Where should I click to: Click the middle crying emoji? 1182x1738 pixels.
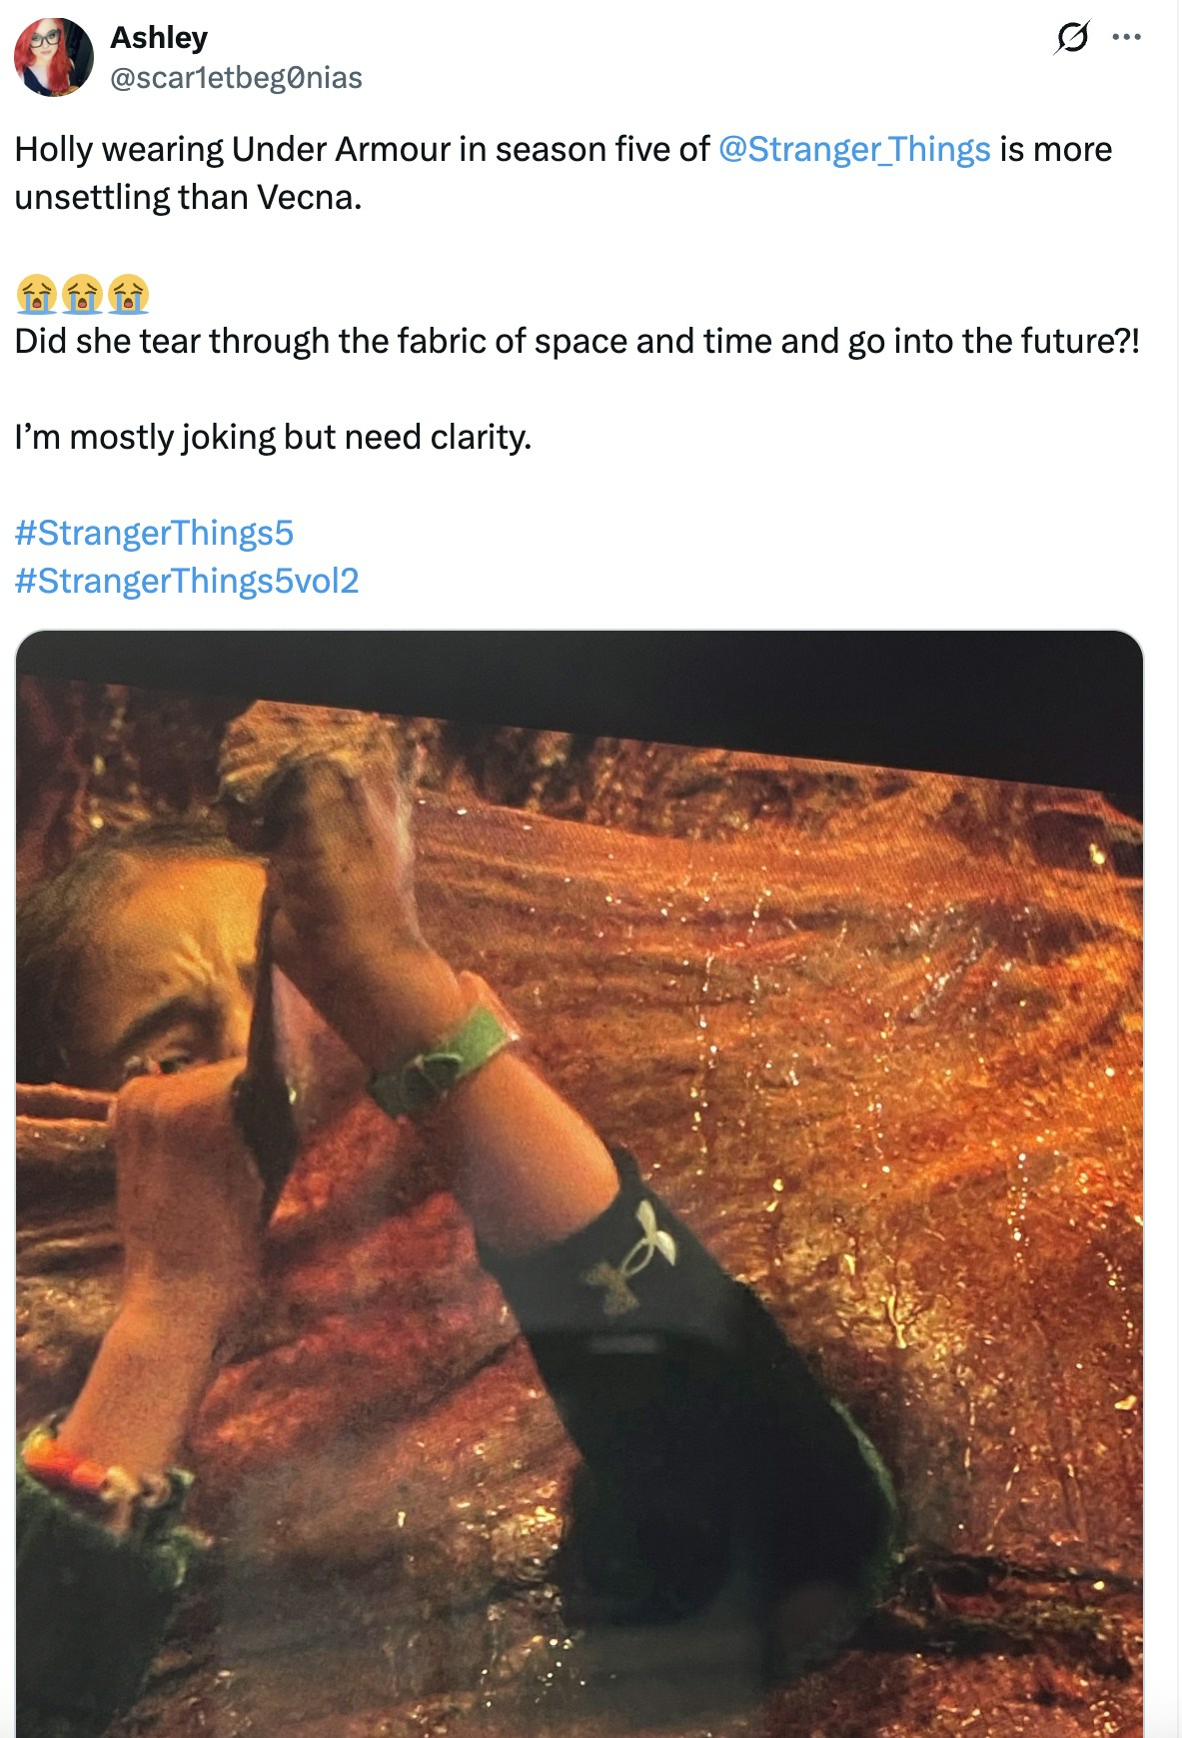[82, 294]
